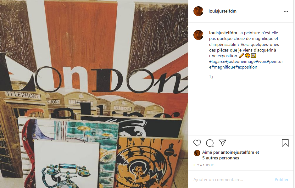Screen dimensions: 295x188
Task: Show the 5 autres personnes likes list
Action: click(x=220, y=158)
